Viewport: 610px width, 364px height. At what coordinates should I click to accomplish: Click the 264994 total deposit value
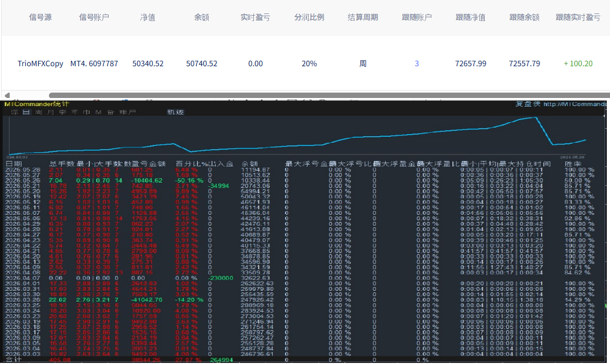(x=221, y=360)
